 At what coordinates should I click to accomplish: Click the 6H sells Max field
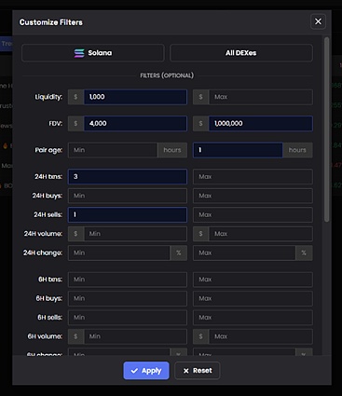tap(253, 318)
